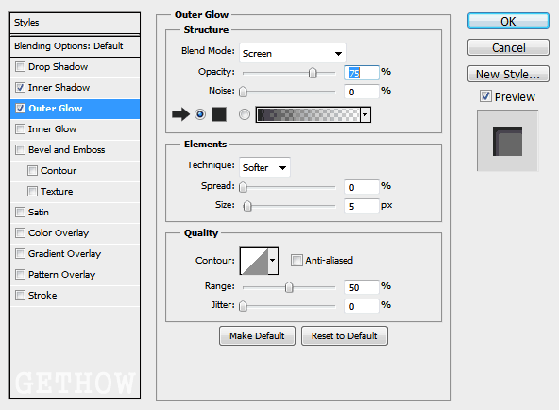
Task: Check the Drop Shadow style checkbox
Action: tap(21, 67)
